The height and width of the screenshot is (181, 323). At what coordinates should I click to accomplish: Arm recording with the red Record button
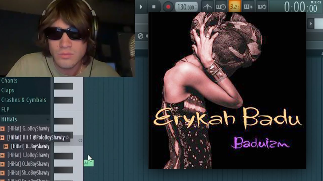tap(168, 7)
